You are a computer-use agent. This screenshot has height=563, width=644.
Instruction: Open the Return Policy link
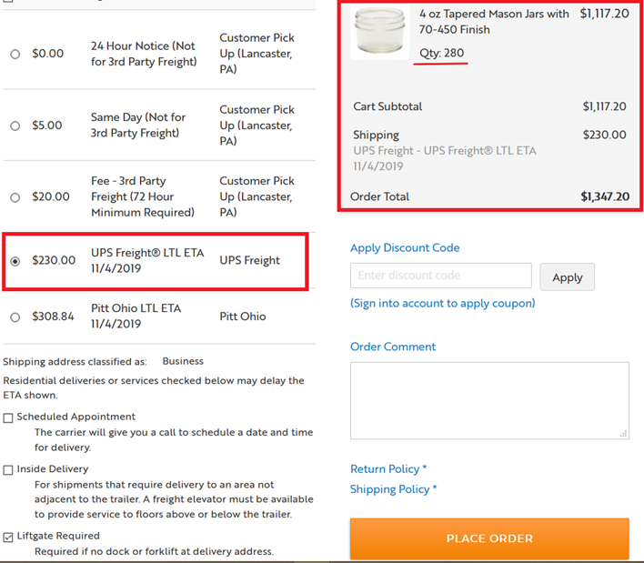click(x=385, y=469)
